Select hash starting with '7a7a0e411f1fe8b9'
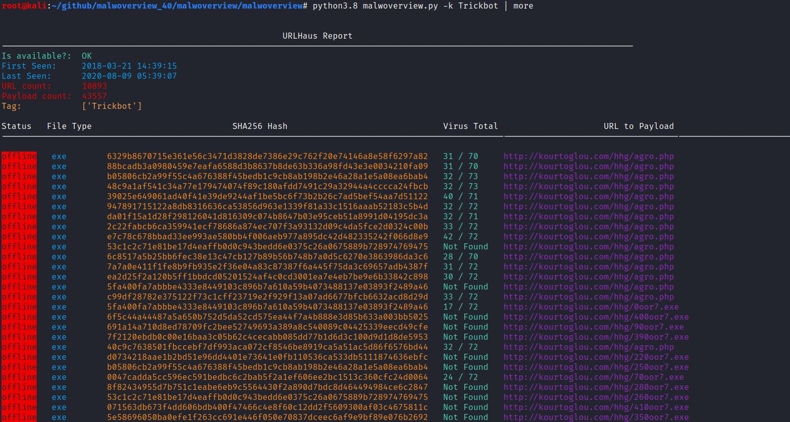Screen dimensions: 790x422 click(x=267, y=267)
